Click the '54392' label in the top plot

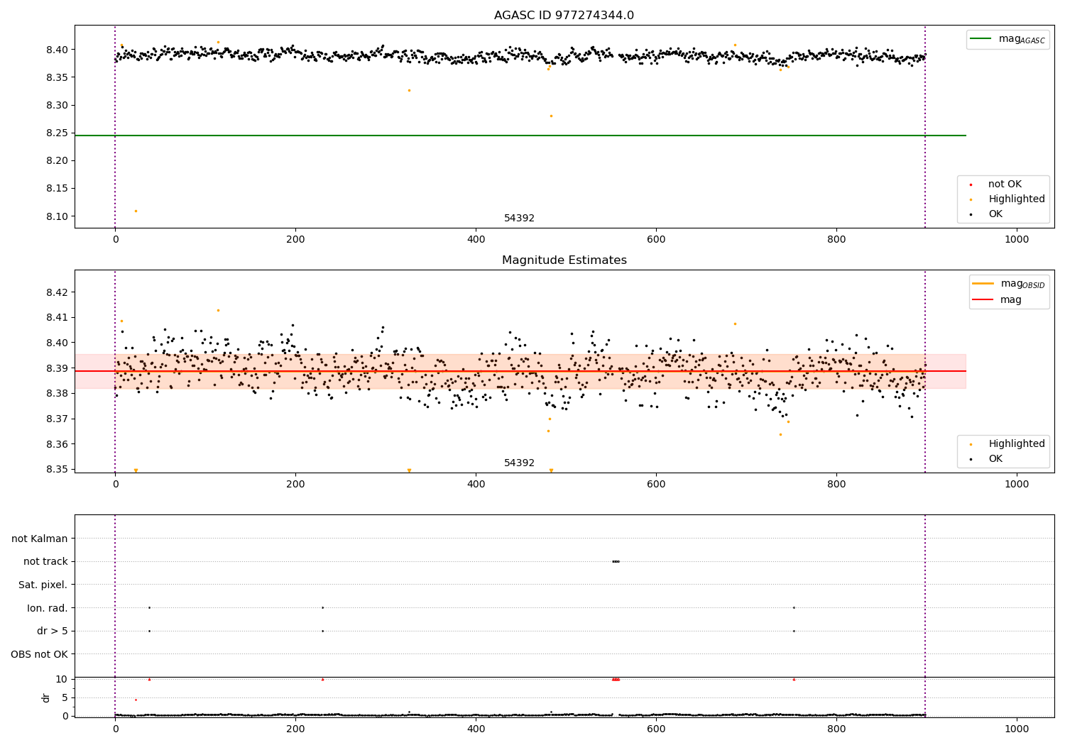click(519, 219)
